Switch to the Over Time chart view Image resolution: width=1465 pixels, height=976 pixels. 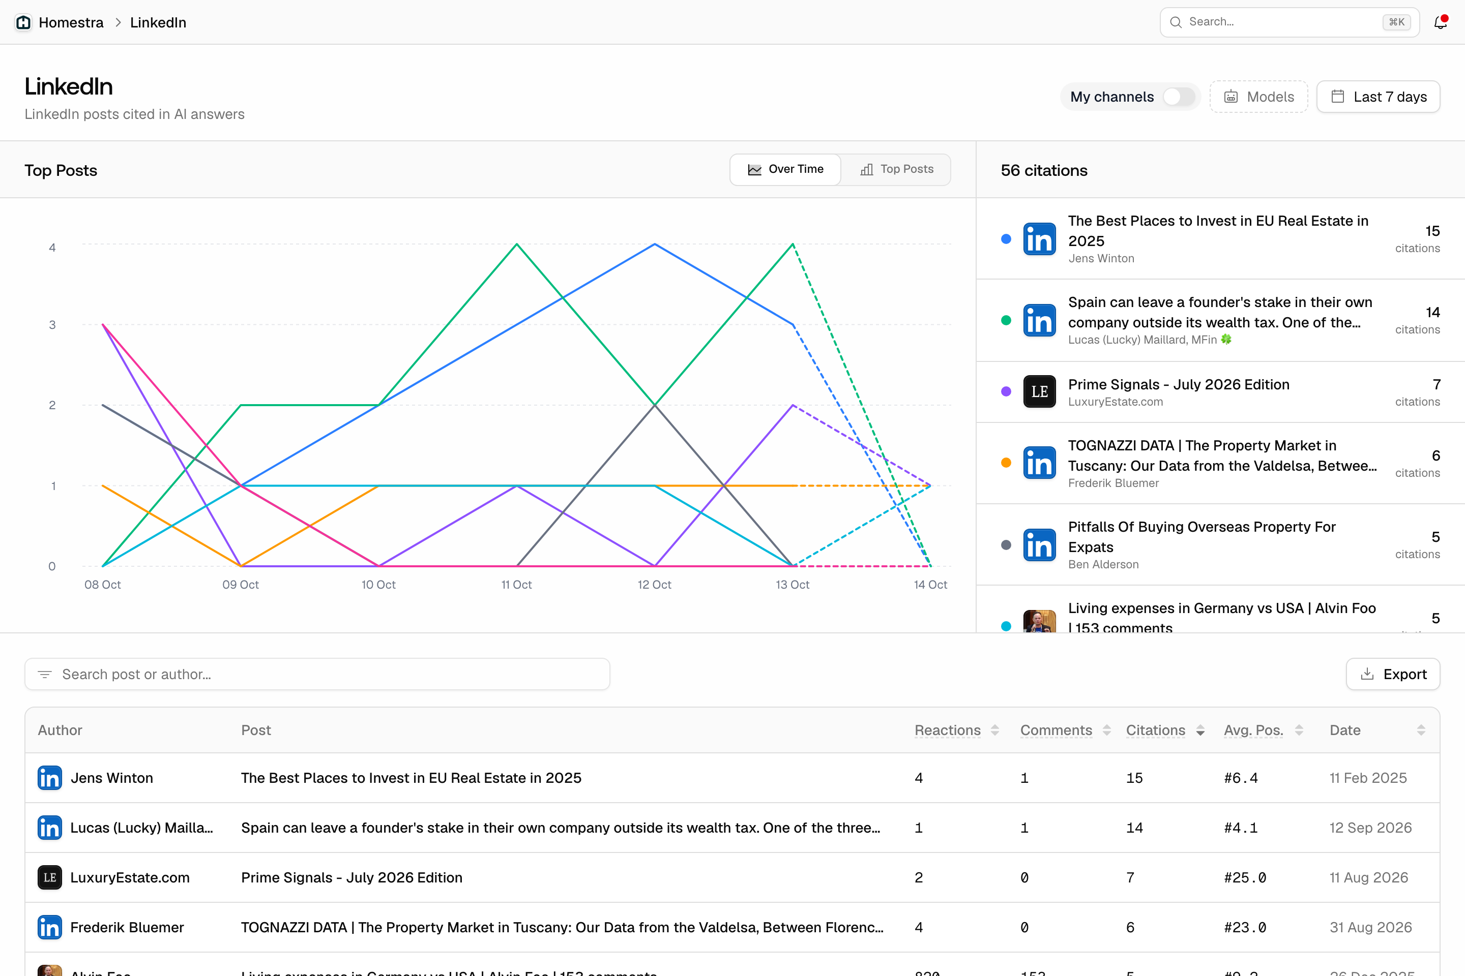coord(785,169)
